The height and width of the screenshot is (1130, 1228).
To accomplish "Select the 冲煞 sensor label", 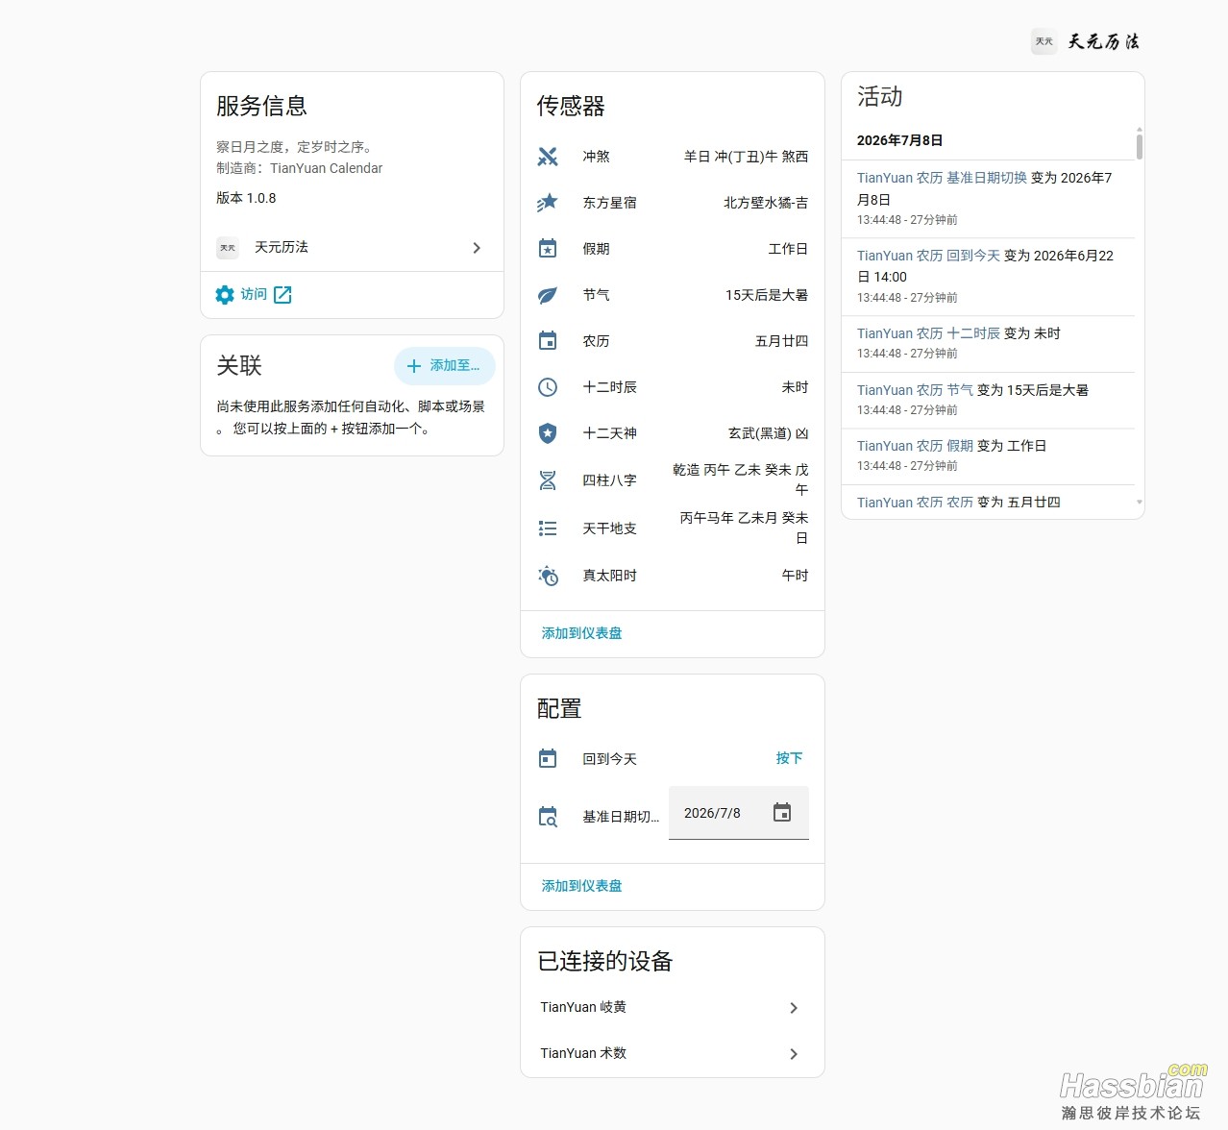I will click(596, 157).
